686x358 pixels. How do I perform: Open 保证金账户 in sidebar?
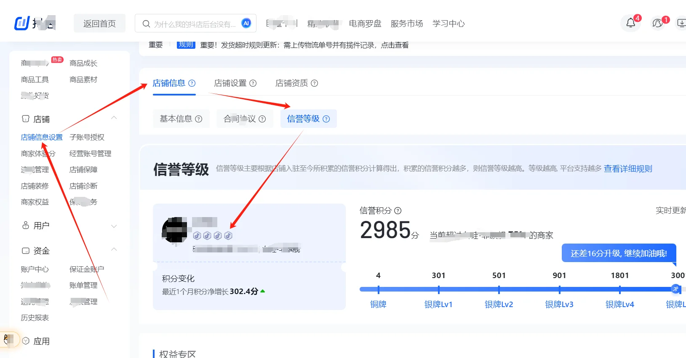coord(87,269)
